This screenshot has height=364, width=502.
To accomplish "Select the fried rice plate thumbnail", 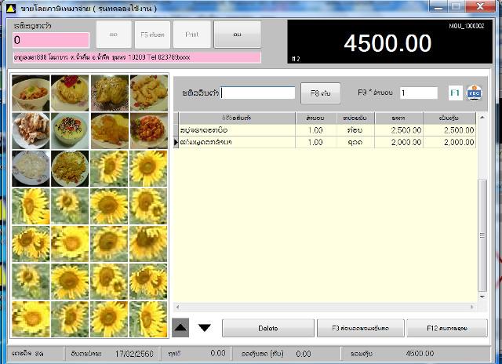I will (70, 169).
